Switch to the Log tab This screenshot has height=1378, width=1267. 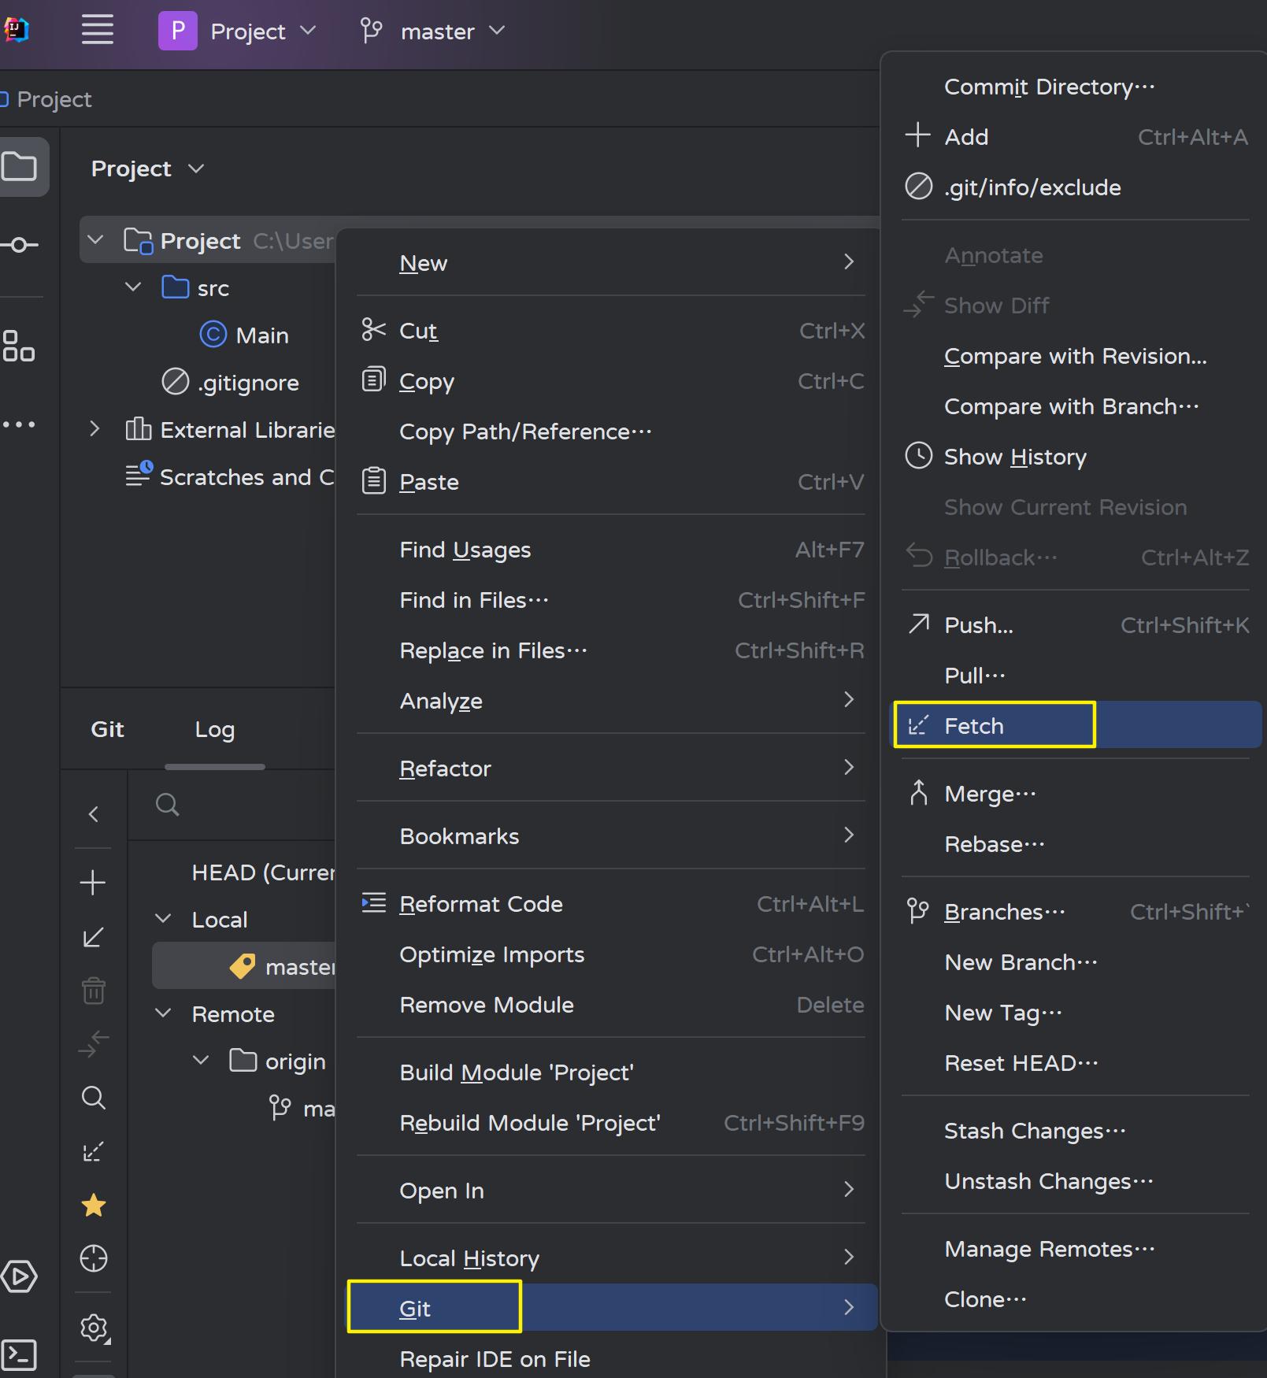point(214,729)
